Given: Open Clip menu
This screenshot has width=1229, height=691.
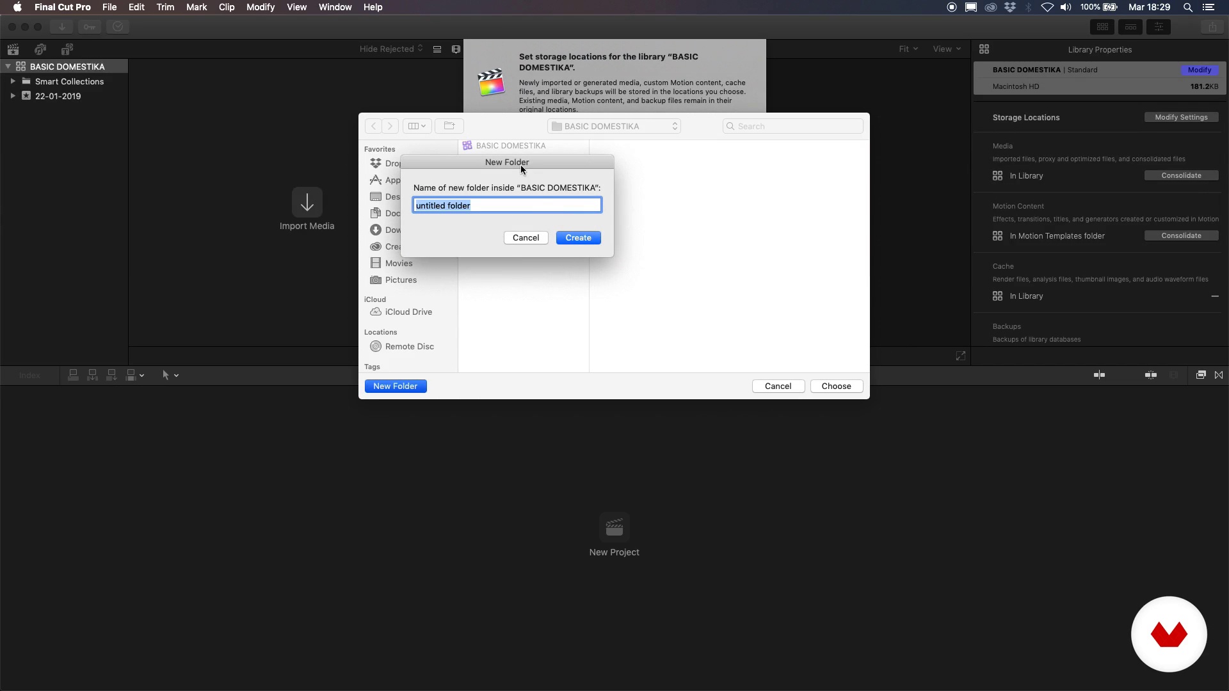Looking at the screenshot, I should pyautogui.click(x=227, y=7).
